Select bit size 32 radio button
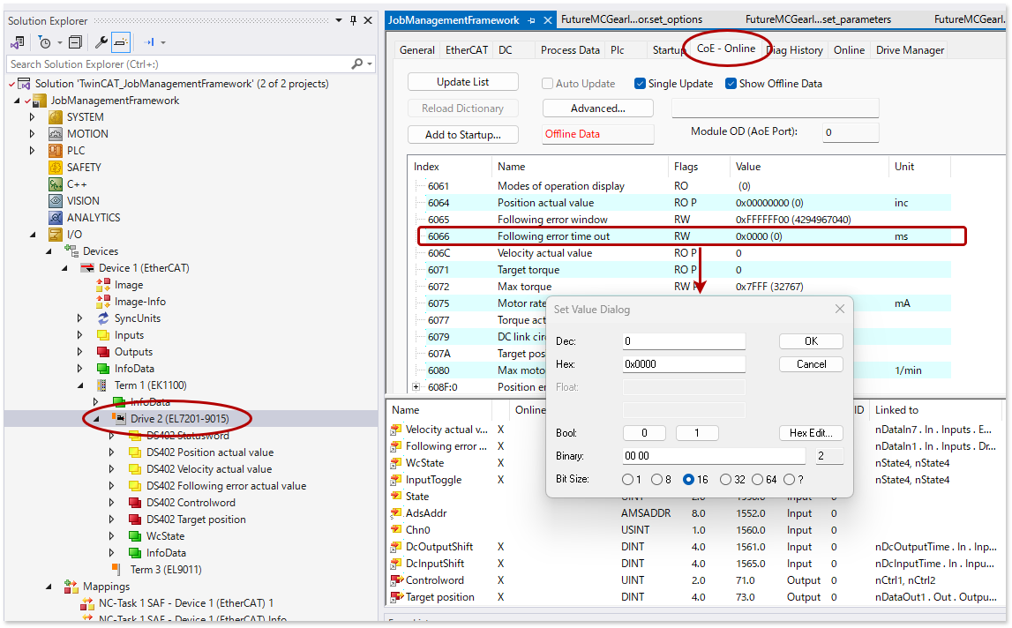The height and width of the screenshot is (628, 1012). (x=725, y=480)
